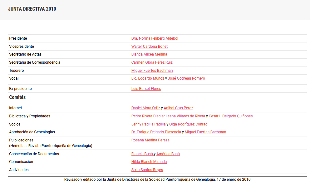Open Blanca Alicea Medina's link
The height and width of the screenshot is (192, 310).
149,54
